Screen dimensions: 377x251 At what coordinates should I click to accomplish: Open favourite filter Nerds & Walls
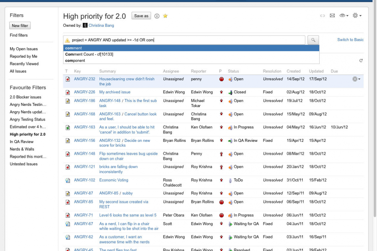22,149
